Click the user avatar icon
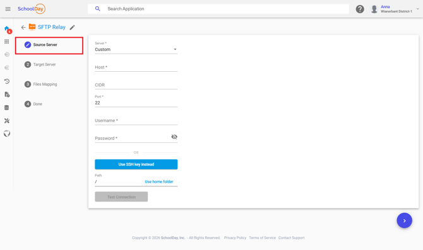 coord(374,9)
